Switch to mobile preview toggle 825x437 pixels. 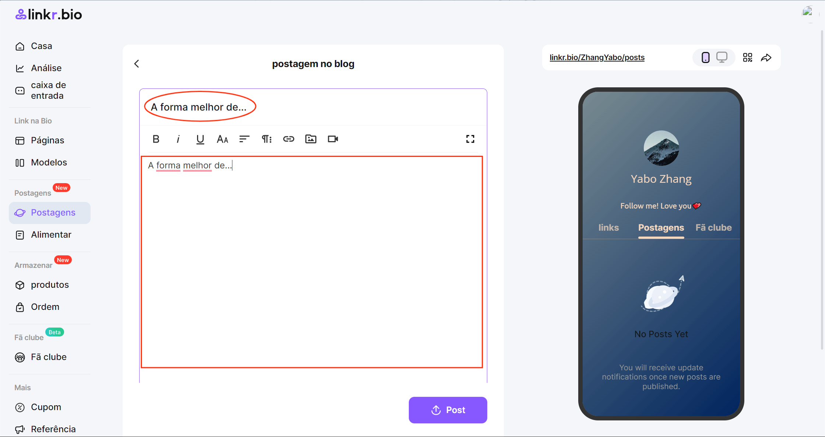pyautogui.click(x=706, y=57)
